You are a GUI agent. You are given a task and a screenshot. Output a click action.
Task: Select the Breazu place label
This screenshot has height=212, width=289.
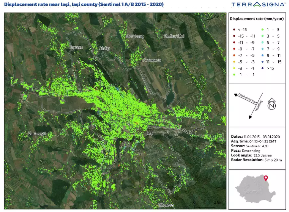point(76,48)
